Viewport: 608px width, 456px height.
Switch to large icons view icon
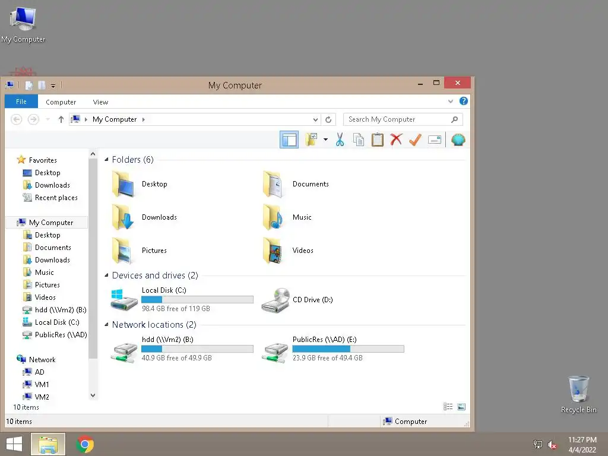pos(461,406)
